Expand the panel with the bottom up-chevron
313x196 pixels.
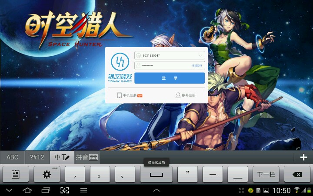coord(156,190)
